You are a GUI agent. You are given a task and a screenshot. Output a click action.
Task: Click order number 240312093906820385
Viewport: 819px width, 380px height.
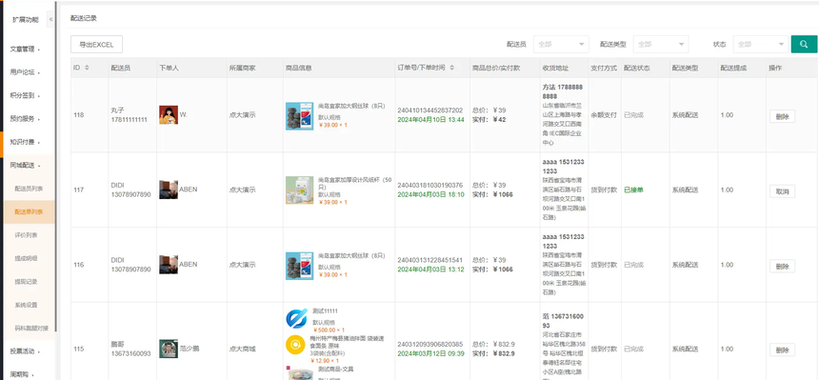click(x=430, y=345)
